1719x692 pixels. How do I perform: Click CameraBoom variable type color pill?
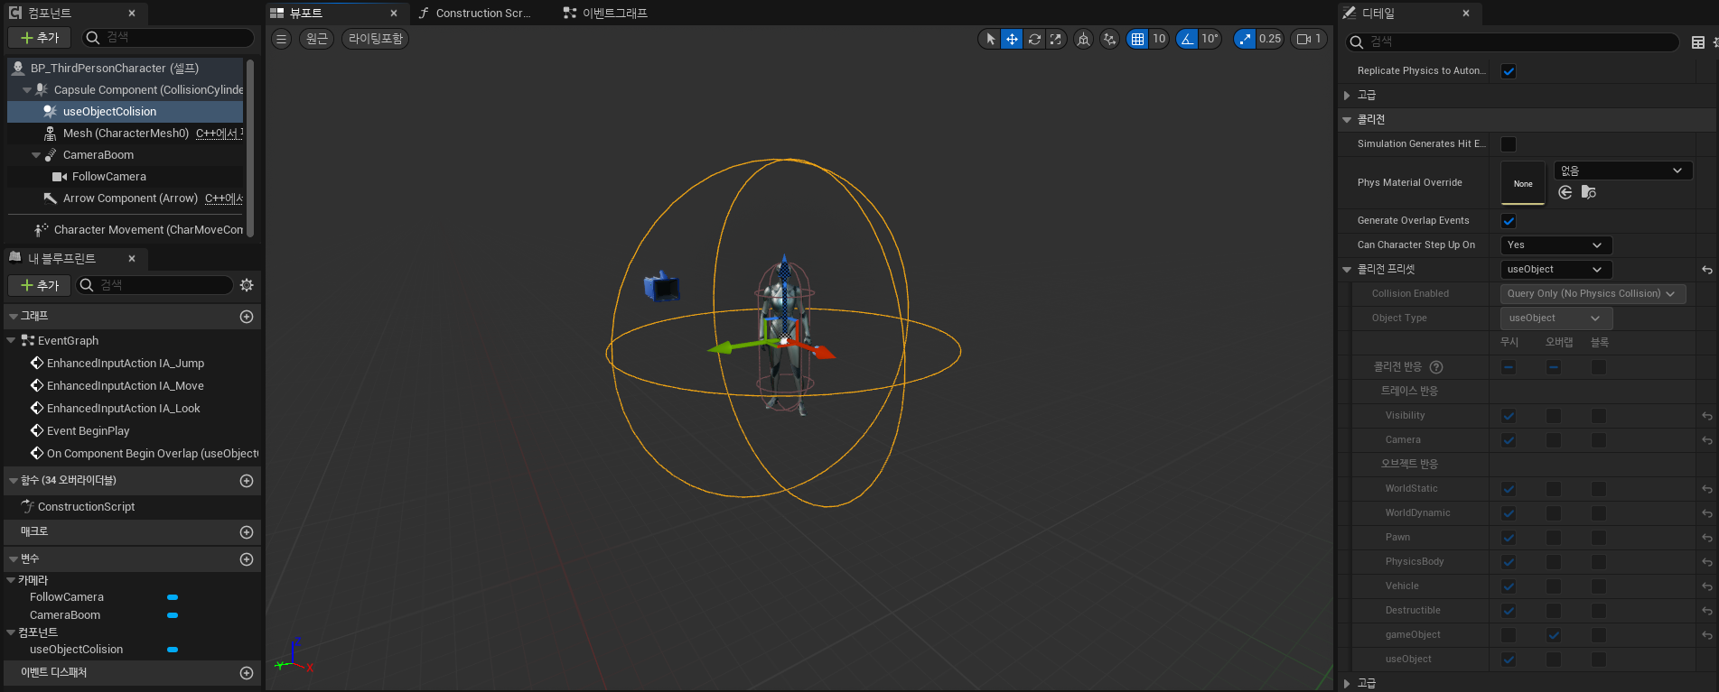(x=173, y=615)
